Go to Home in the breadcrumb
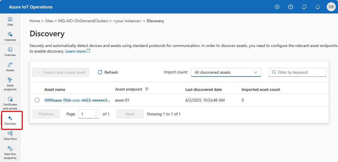 click(35, 21)
